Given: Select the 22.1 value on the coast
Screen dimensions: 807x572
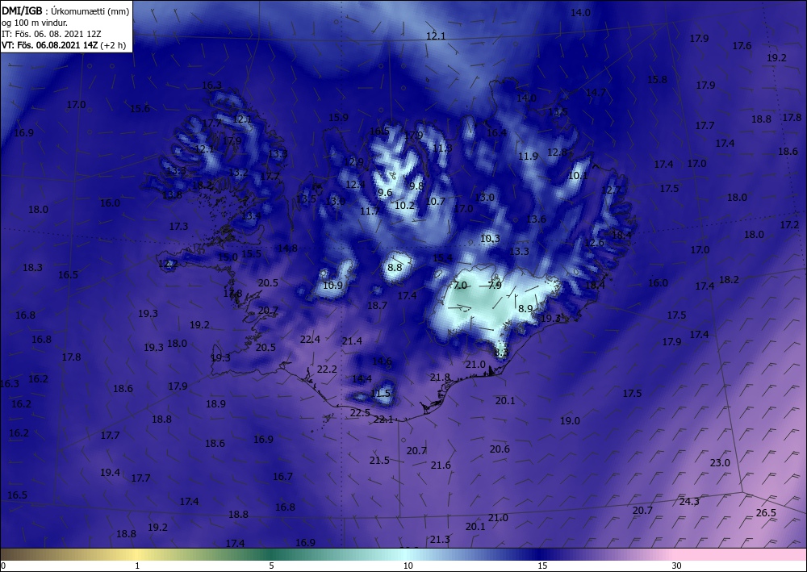Looking at the screenshot, I should click(383, 420).
